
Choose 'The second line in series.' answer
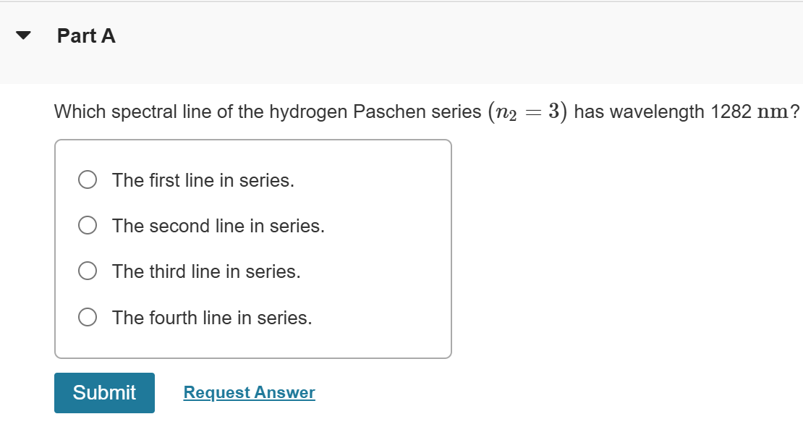click(218, 226)
